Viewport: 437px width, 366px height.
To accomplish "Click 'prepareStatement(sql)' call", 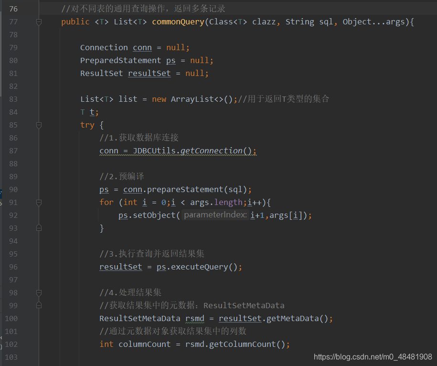I will click(x=197, y=189).
